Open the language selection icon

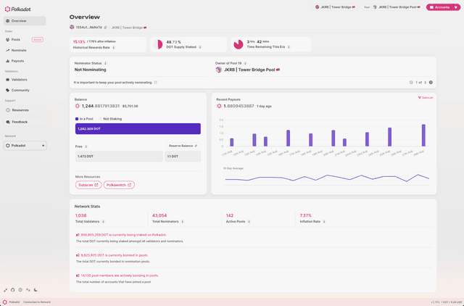[28, 290]
